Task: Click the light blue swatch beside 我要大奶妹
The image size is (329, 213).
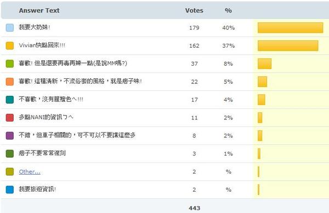Action: tap(10, 27)
